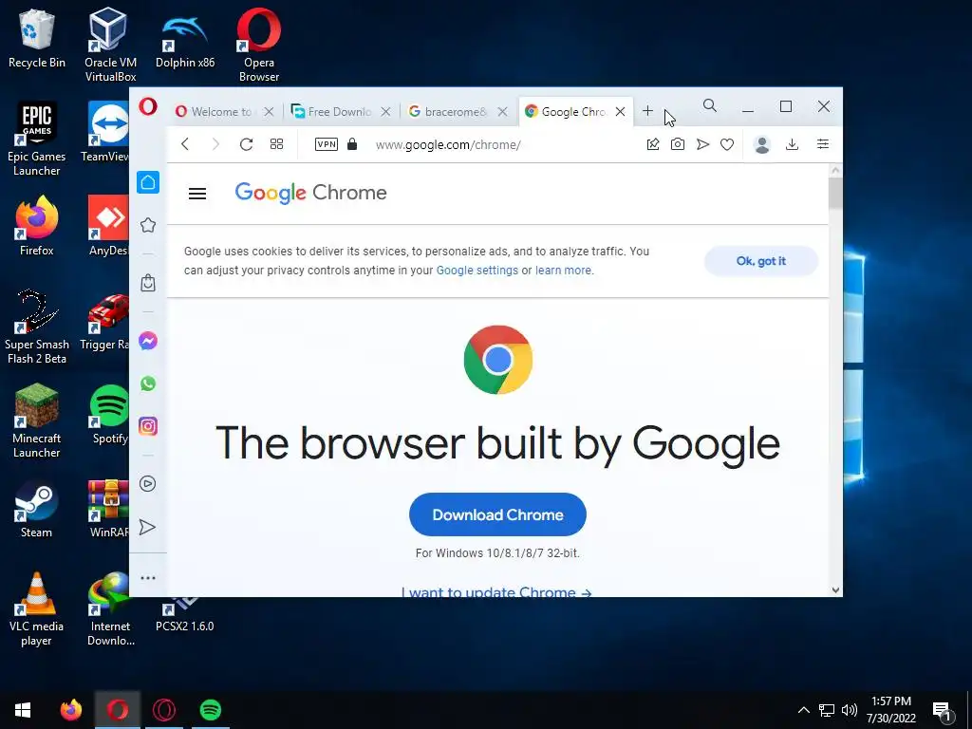Select the Steam desktop shortcut
Viewport: 972px width, 729px height.
click(37, 509)
